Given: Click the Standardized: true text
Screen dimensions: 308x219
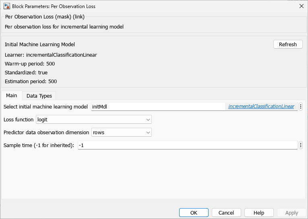Looking at the screenshot, I should click(26, 72).
